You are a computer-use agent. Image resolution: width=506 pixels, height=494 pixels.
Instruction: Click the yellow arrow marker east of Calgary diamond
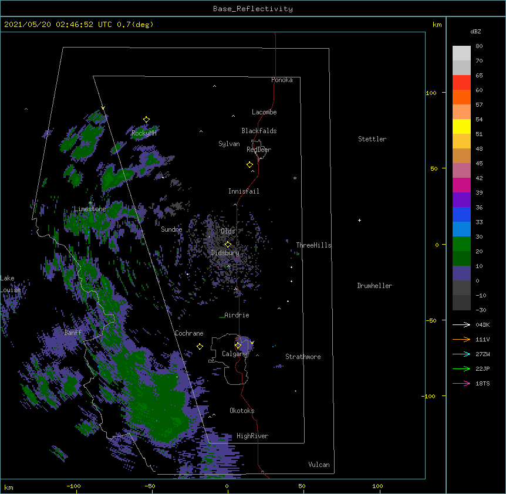[252, 343]
